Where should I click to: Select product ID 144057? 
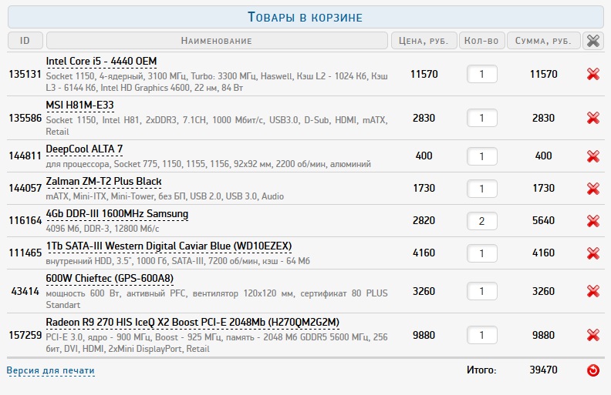click(x=25, y=188)
